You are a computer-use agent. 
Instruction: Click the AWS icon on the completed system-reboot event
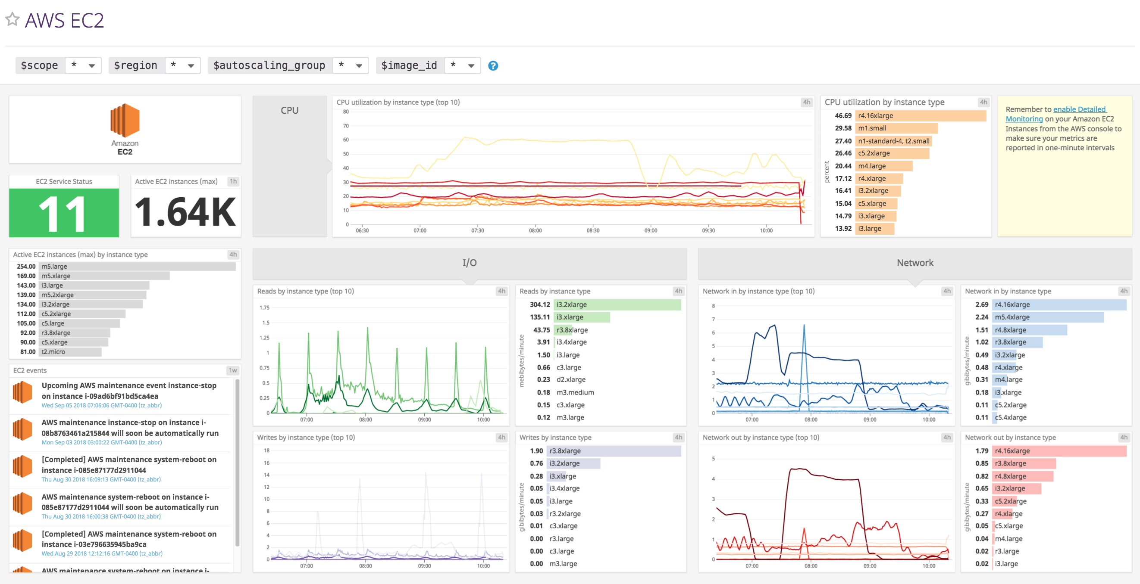point(22,466)
